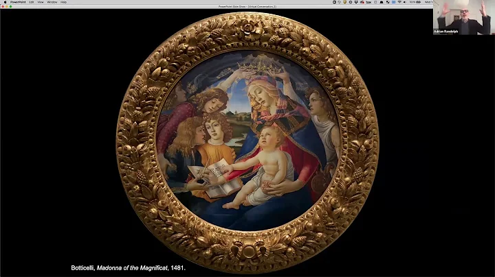This screenshot has width=495, height=277.
Task: Click the Box icon in menu bar
Action: pyautogui.click(x=368, y=2)
